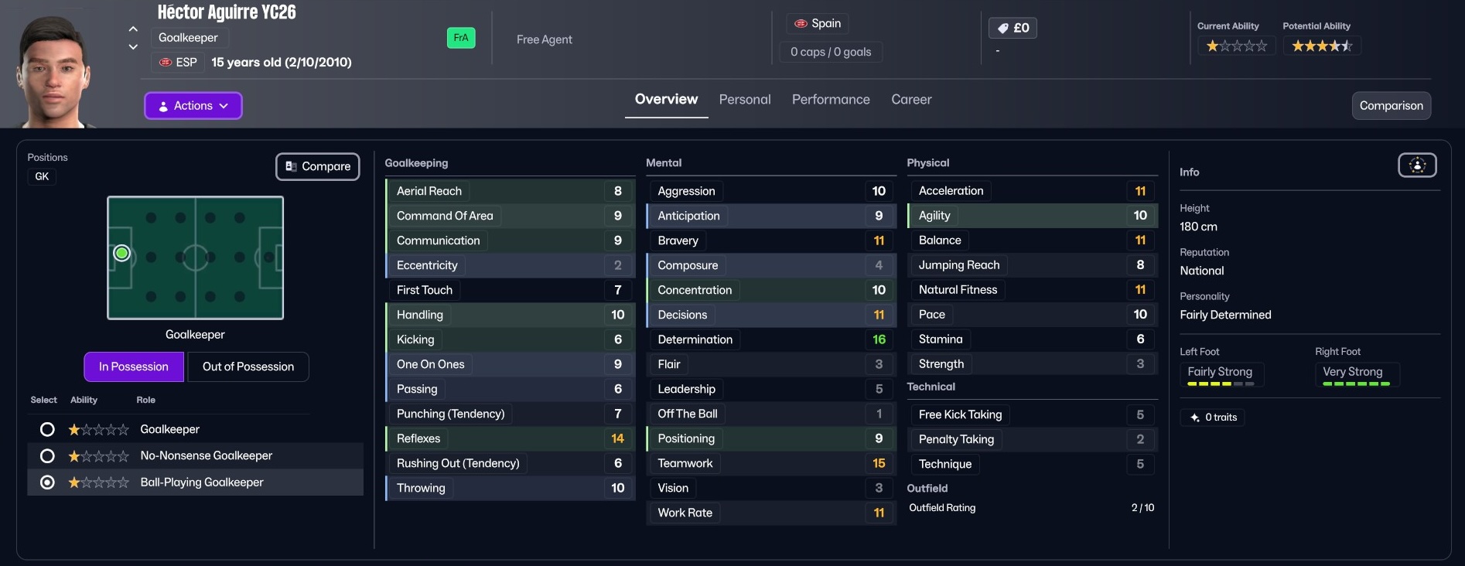Image resolution: width=1465 pixels, height=566 pixels.
Task: Click the Left Foot strength bar
Action: [x=1221, y=384]
